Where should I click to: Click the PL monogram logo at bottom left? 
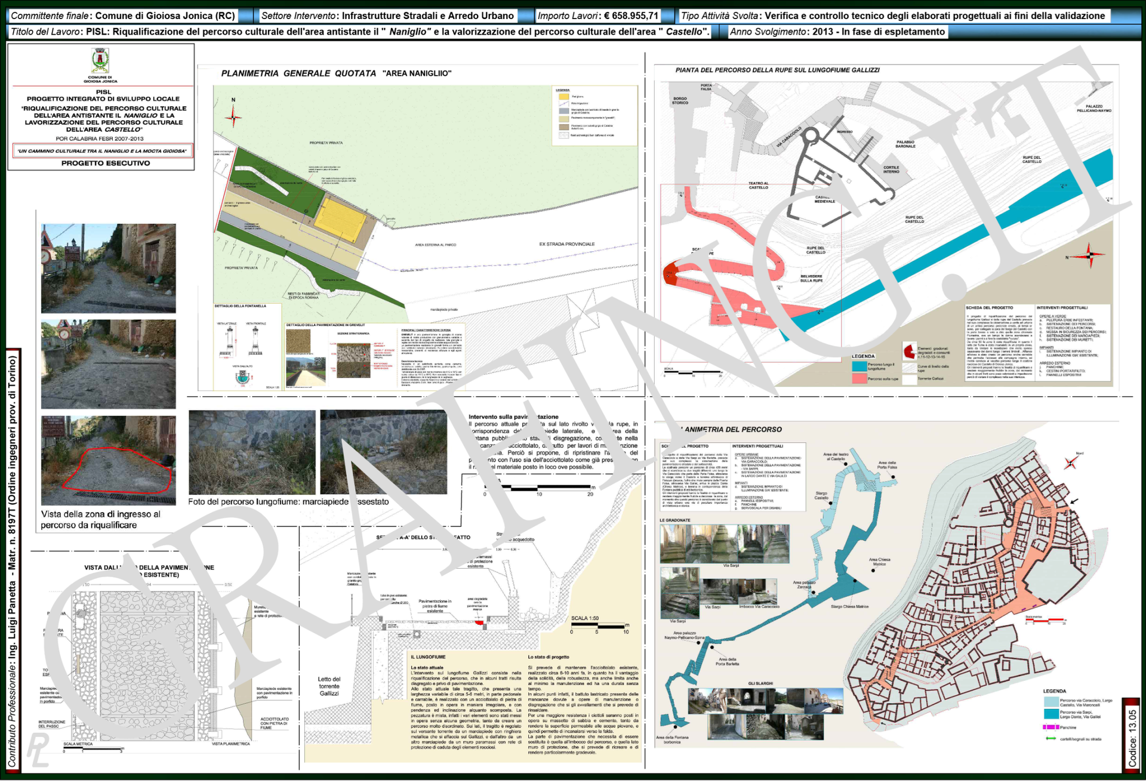click(38, 750)
